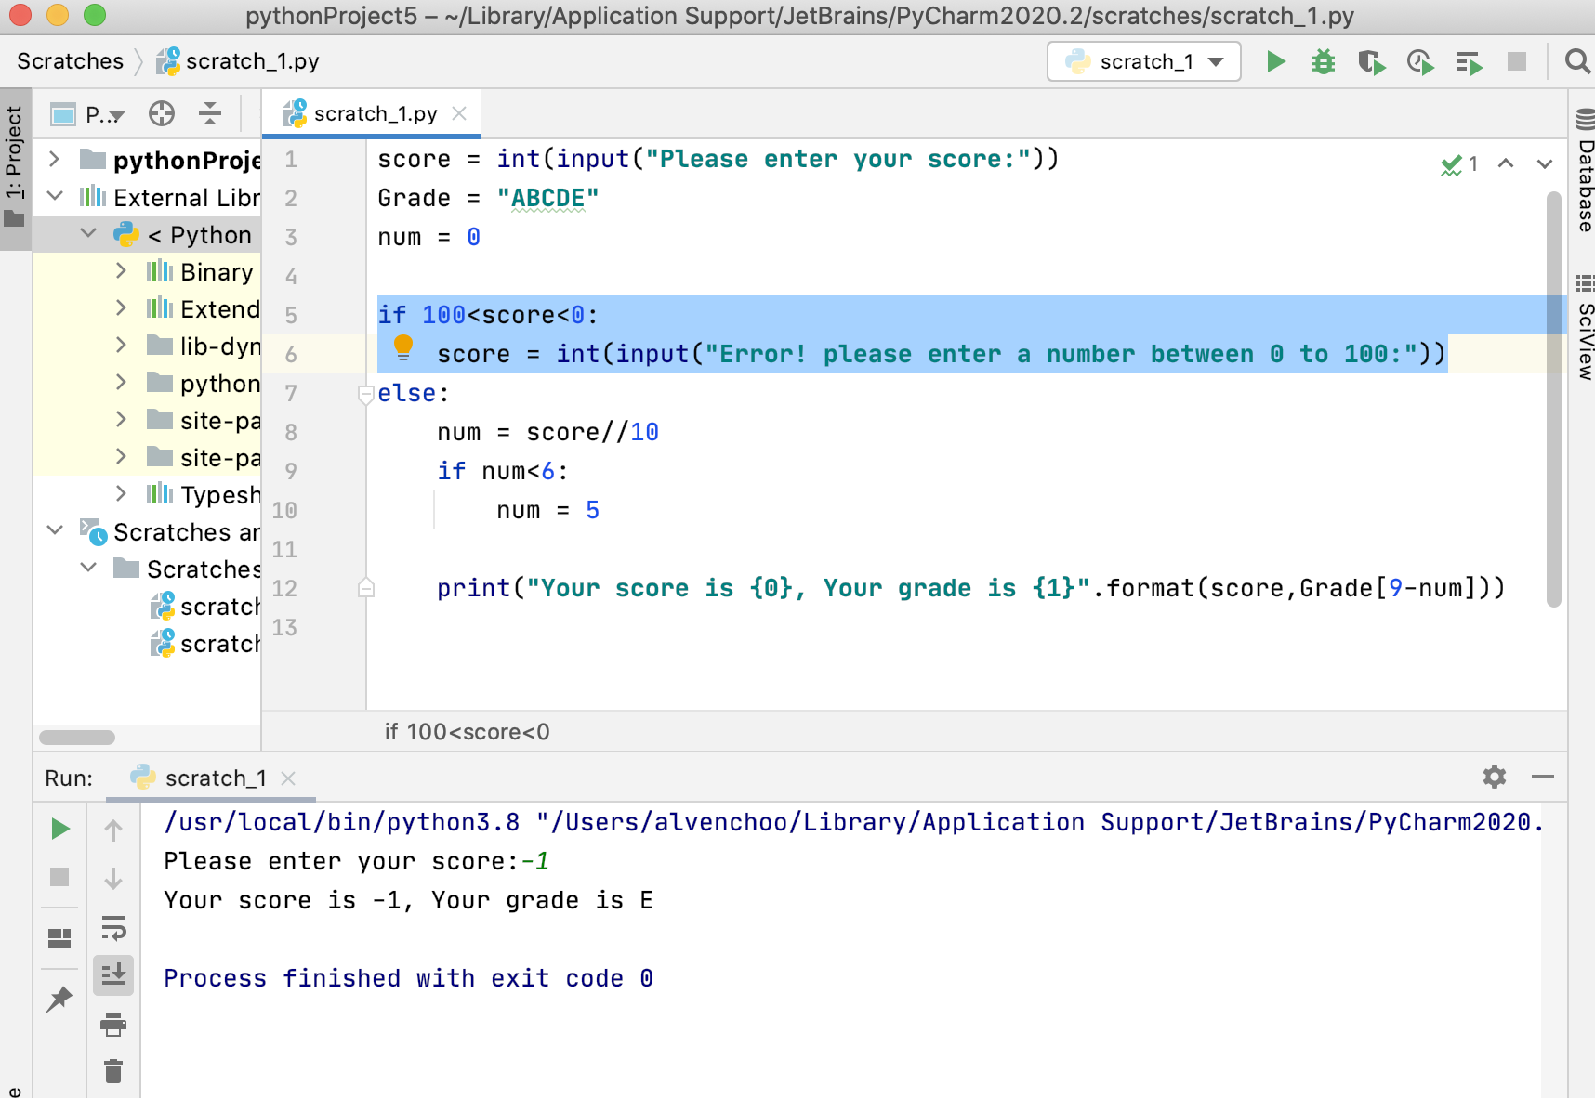Start debugging with the bug icon
The width and height of the screenshot is (1595, 1098).
1324,61
